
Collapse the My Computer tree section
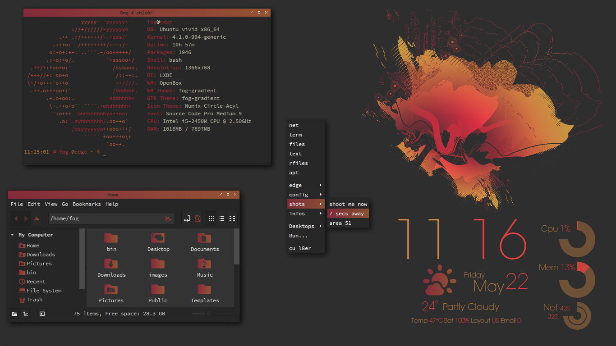coord(12,235)
